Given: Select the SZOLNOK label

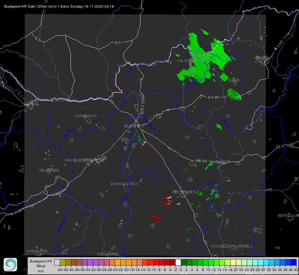Looking at the screenshot, I should (x=222, y=162).
